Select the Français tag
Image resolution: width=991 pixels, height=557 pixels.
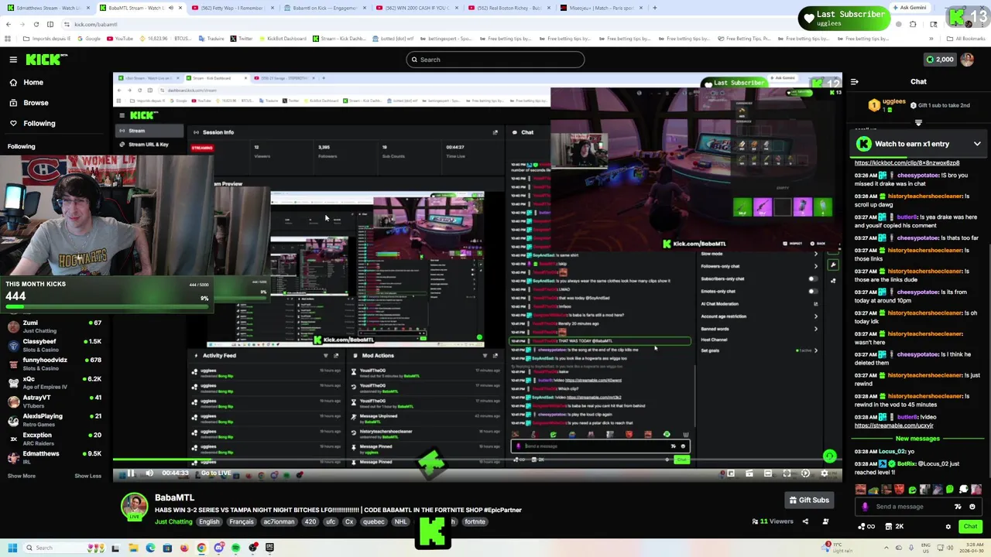[x=242, y=522]
